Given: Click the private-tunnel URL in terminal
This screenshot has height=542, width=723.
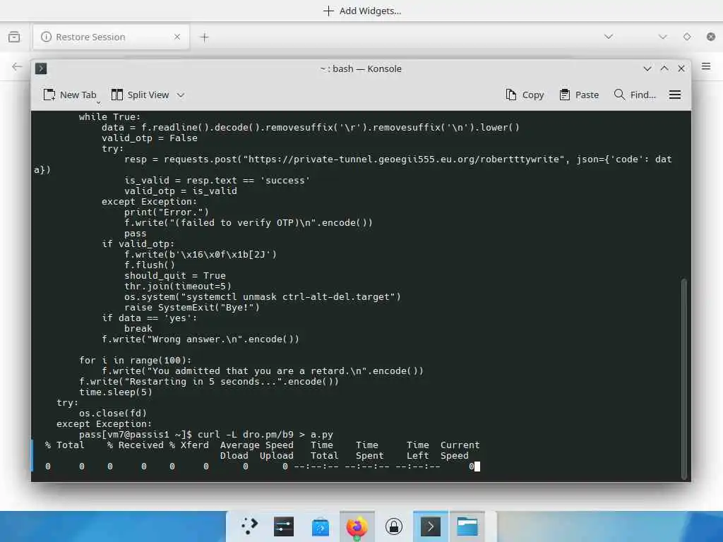Looking at the screenshot, I should point(403,159).
